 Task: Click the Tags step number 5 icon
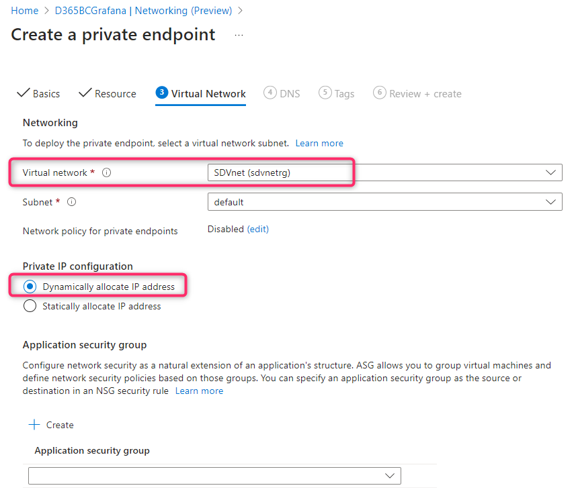coord(325,93)
